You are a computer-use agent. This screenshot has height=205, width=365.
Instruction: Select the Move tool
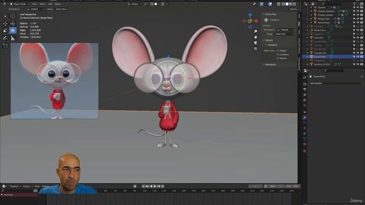(5, 23)
